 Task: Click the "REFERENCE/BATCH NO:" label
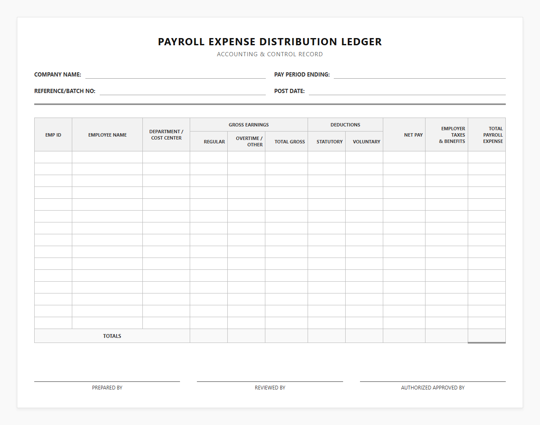[65, 91]
